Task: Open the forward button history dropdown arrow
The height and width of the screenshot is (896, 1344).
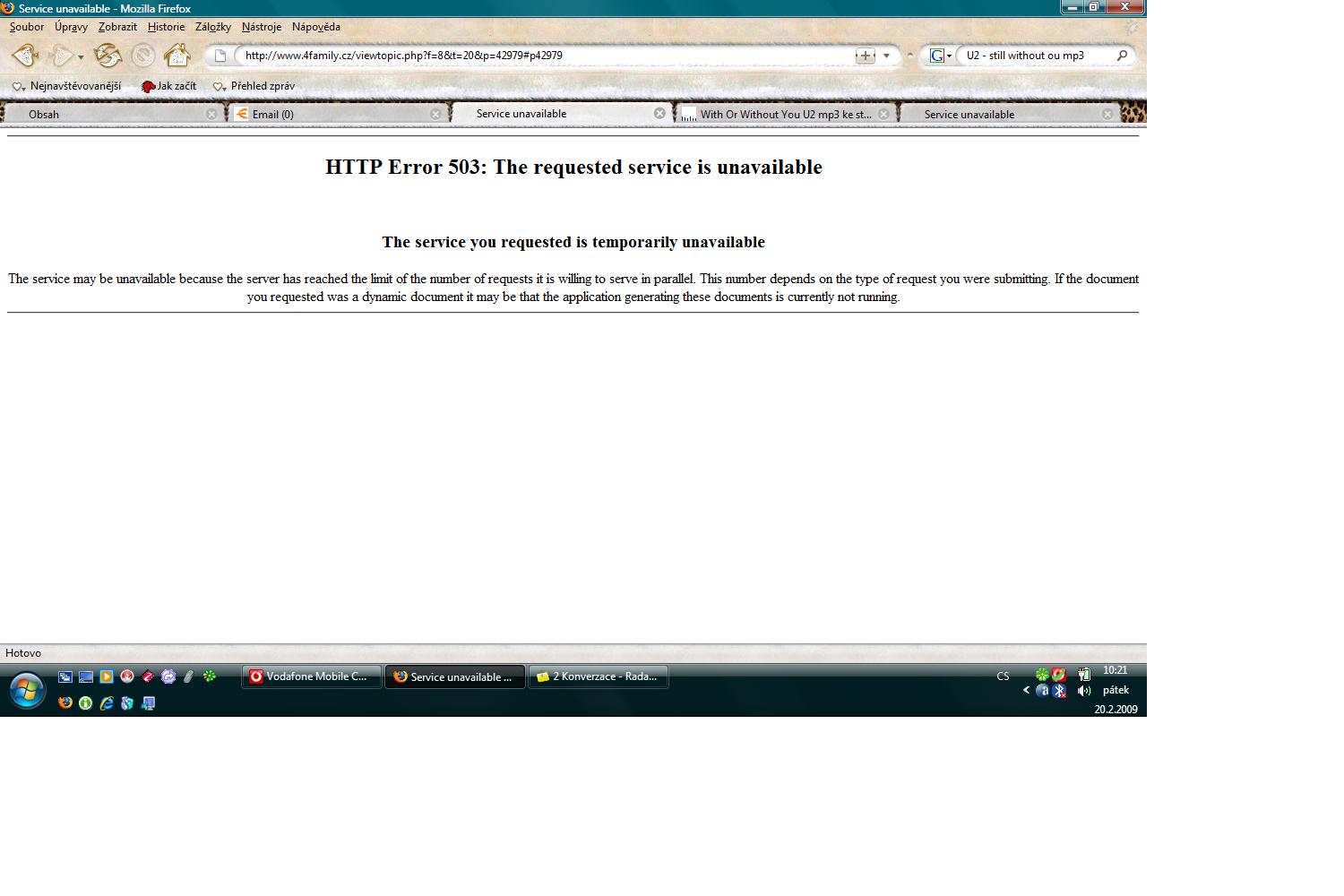Action: pyautogui.click(x=81, y=57)
